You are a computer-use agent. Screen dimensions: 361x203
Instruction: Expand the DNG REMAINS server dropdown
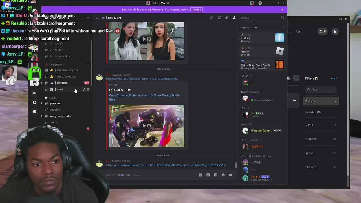click(88, 17)
